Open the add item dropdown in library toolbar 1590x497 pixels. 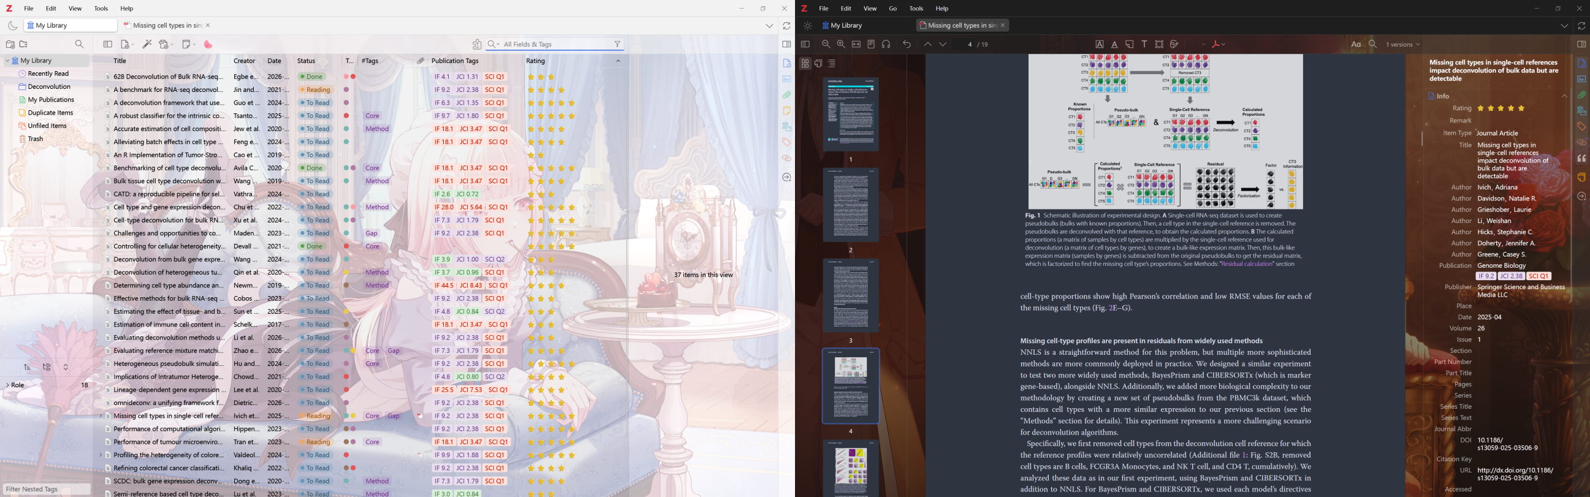point(127,45)
